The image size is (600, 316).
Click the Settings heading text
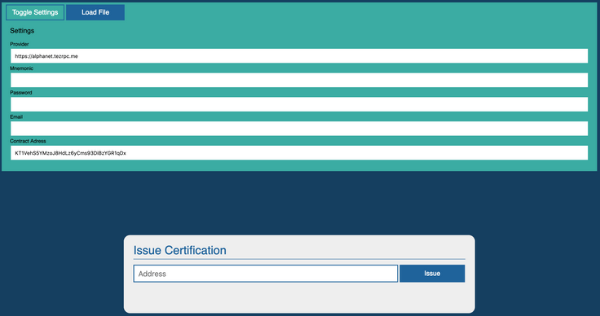click(22, 31)
